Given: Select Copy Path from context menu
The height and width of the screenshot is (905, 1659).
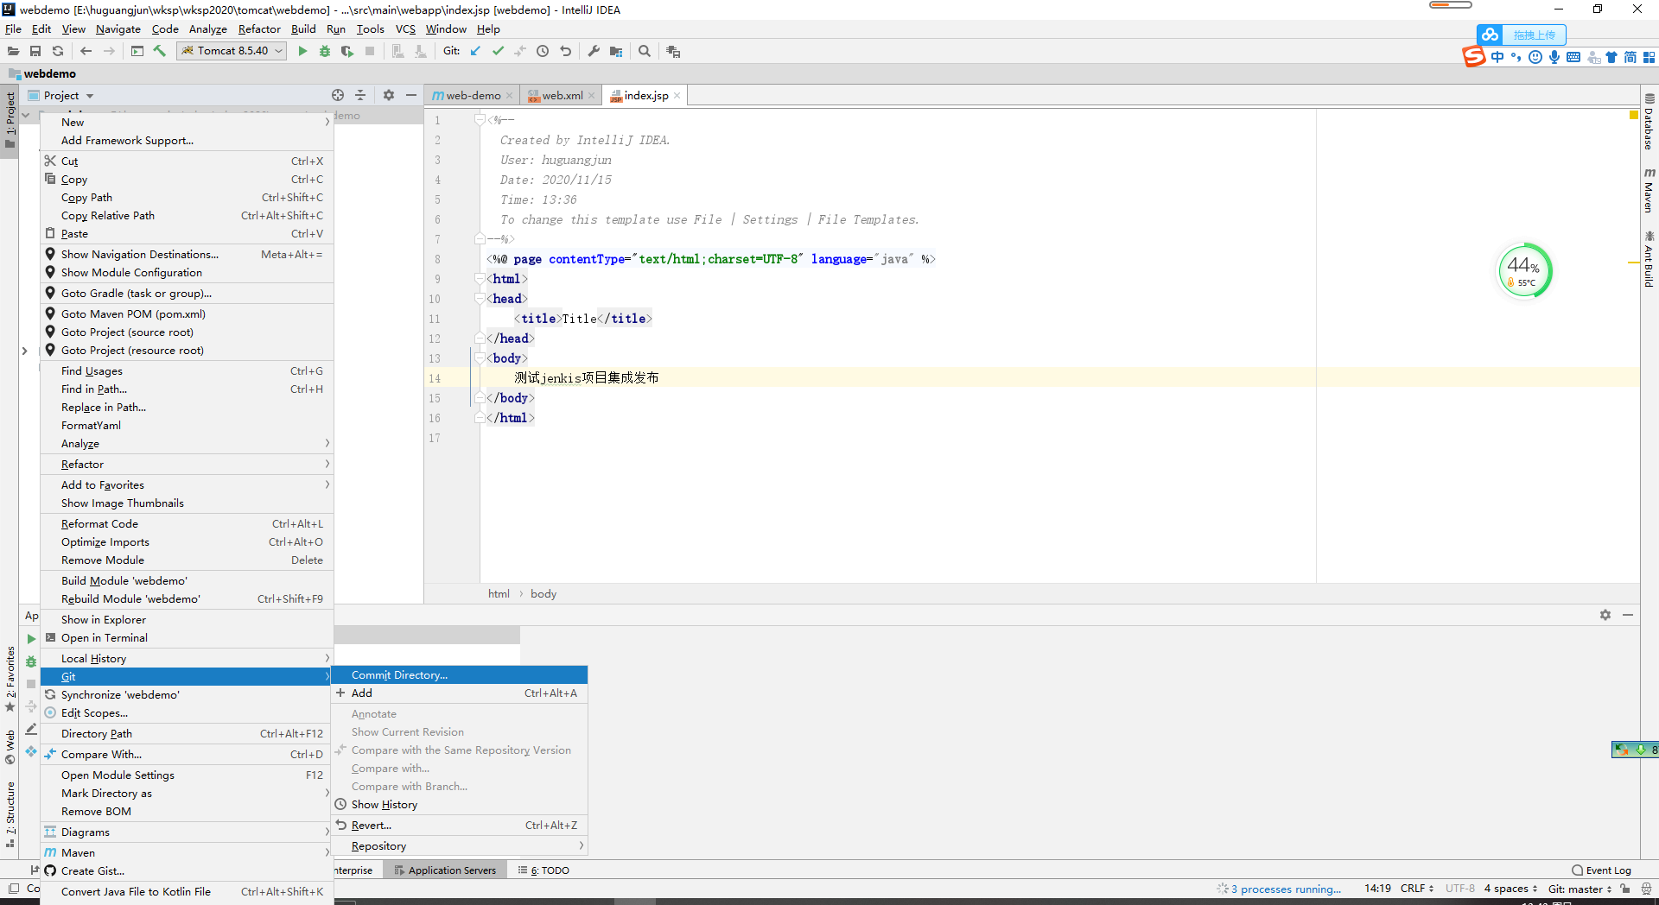Looking at the screenshot, I should pyautogui.click(x=187, y=197).
